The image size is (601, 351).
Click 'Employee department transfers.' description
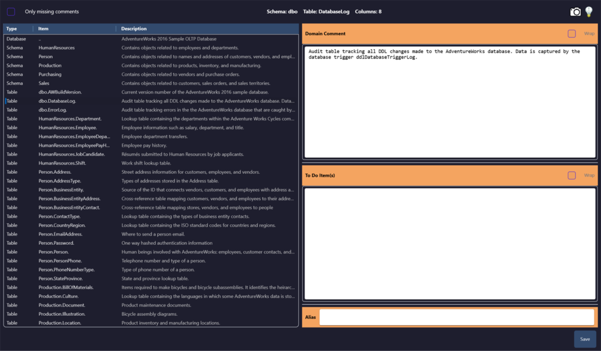(154, 136)
